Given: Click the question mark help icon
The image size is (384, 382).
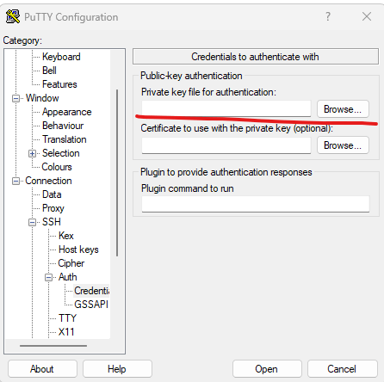Looking at the screenshot, I should pos(328,16).
